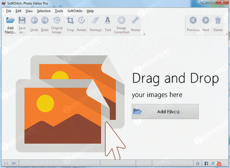Open the View menu
The image size is (230, 168).
[29, 11]
